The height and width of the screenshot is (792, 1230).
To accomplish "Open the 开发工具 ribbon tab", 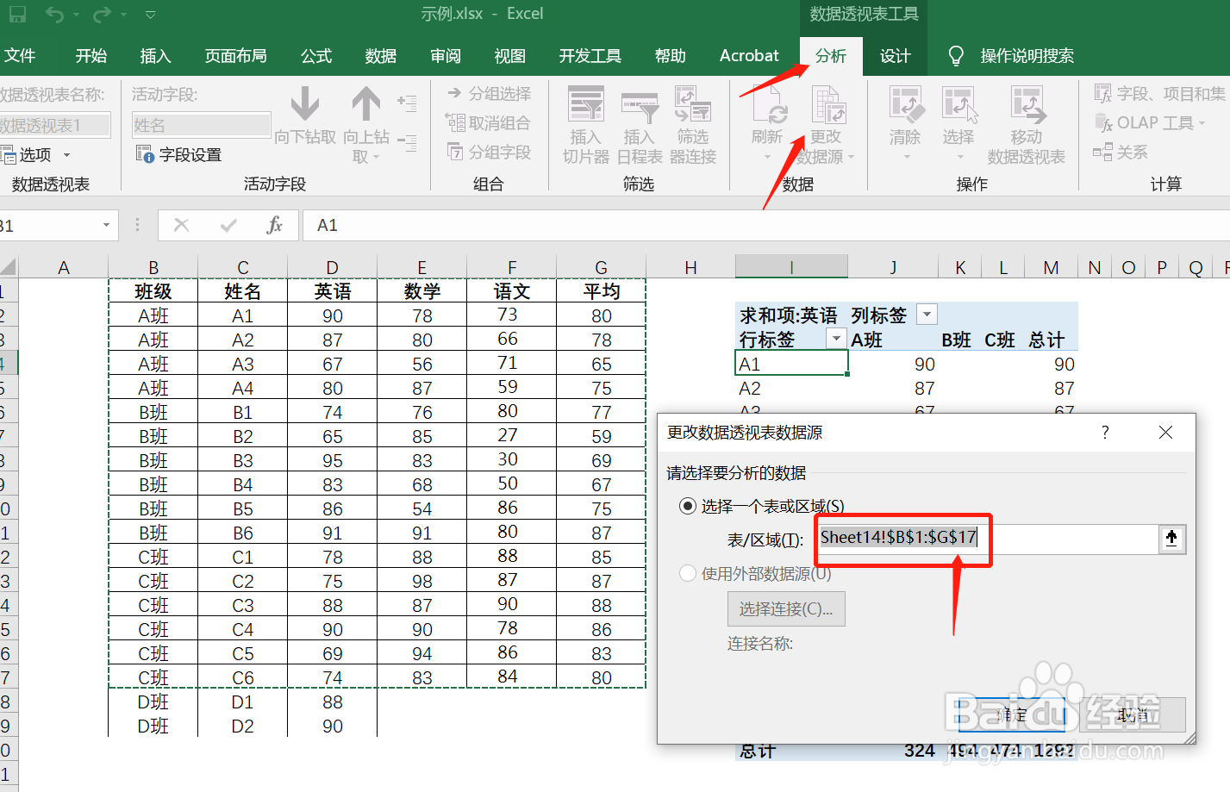I will [590, 55].
